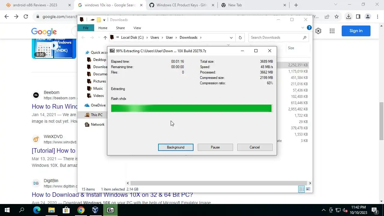Open Google apps grid
This screenshot has height=216, width=384.
tap(332, 31)
